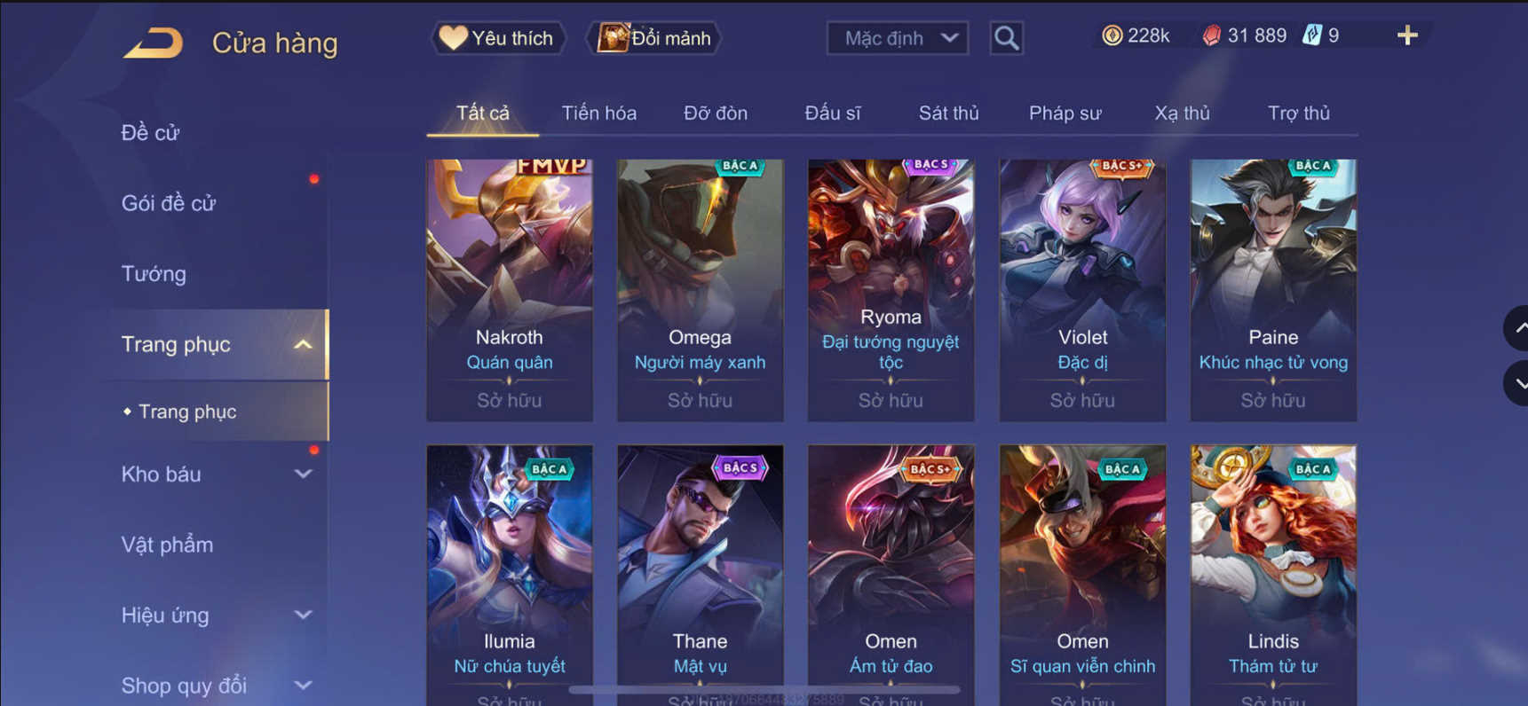Screen dimensions: 1528x706
Task: Click the back arrow icon beside Cửa hàng
Action: (x=154, y=43)
